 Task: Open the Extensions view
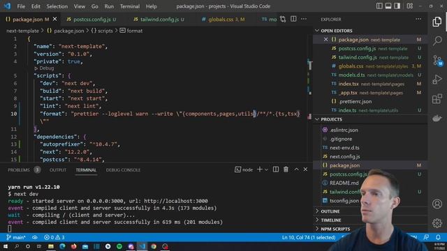coord(437,99)
